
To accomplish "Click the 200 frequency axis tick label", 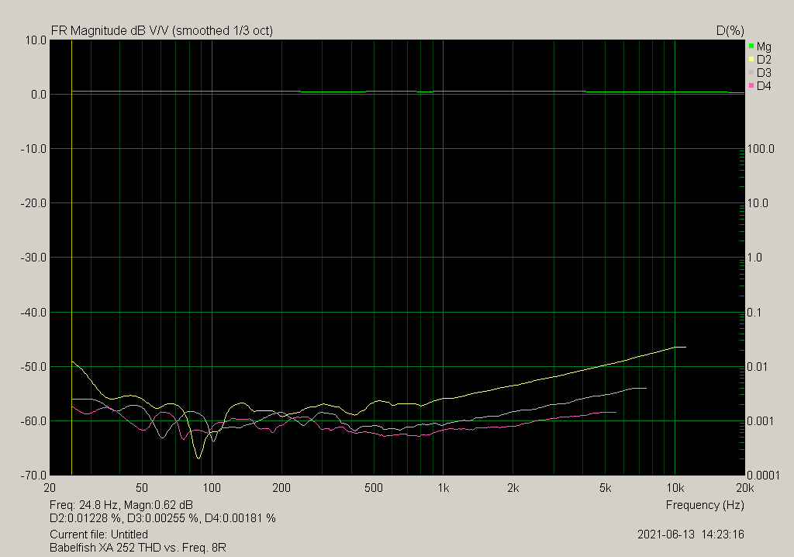I will click(281, 488).
